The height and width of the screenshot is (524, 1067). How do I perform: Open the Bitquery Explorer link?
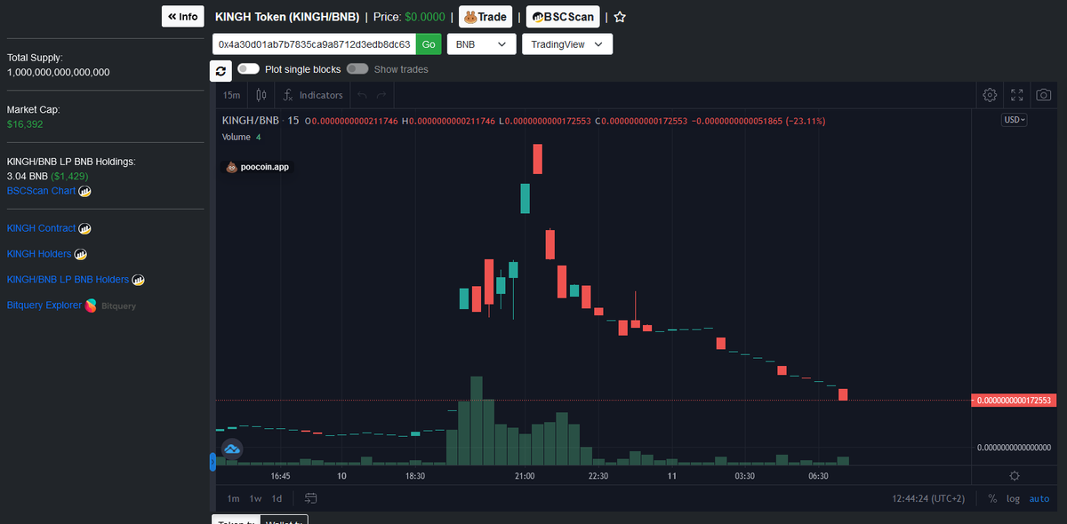[44, 306]
